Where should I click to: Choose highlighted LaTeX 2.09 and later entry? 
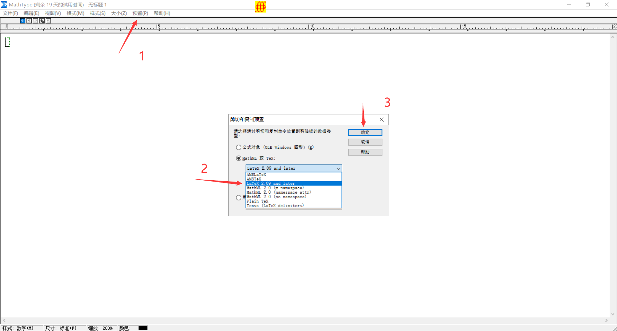[293, 183]
